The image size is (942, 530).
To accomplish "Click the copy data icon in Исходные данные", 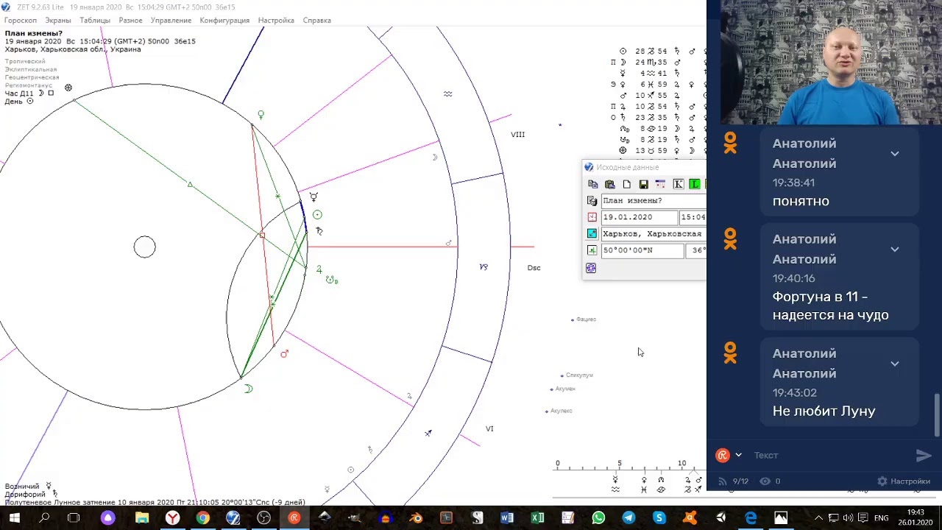I will 593,184.
